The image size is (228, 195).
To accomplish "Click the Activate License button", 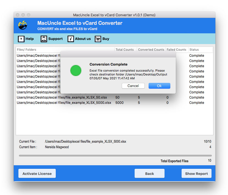I will [x=37, y=173].
